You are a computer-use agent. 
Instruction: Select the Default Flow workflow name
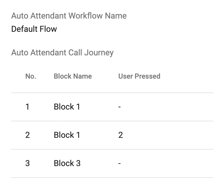point(34,29)
